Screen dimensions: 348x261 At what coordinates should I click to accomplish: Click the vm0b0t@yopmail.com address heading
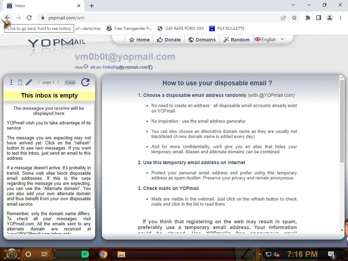tap(125, 57)
